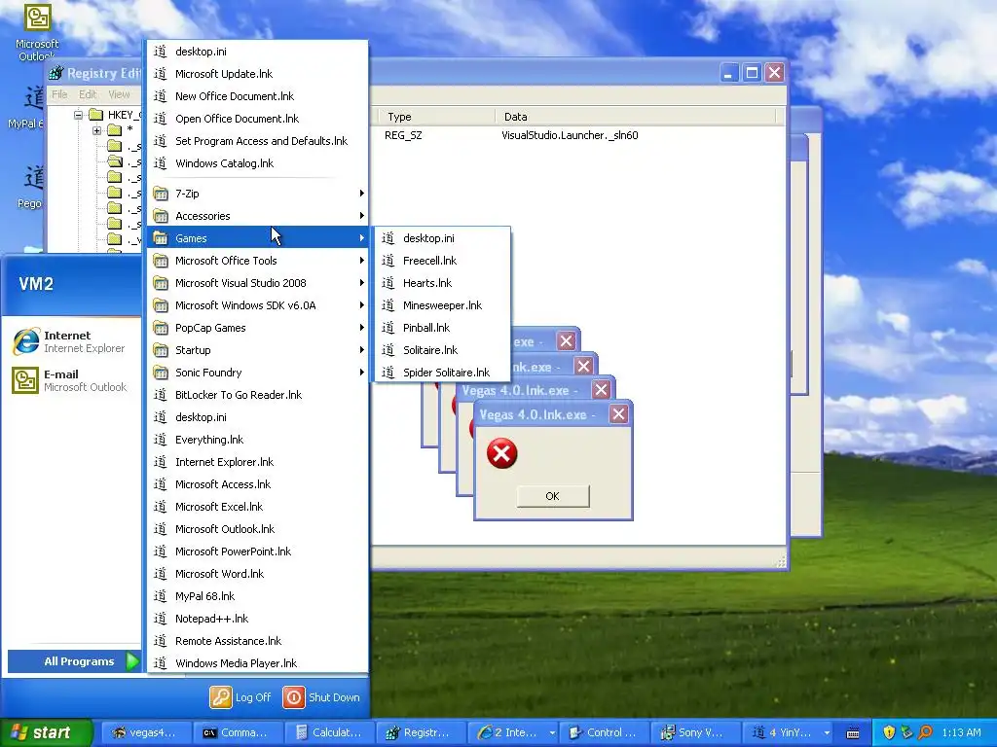Open Windows Media Player.lnk

pyautogui.click(x=257, y=663)
